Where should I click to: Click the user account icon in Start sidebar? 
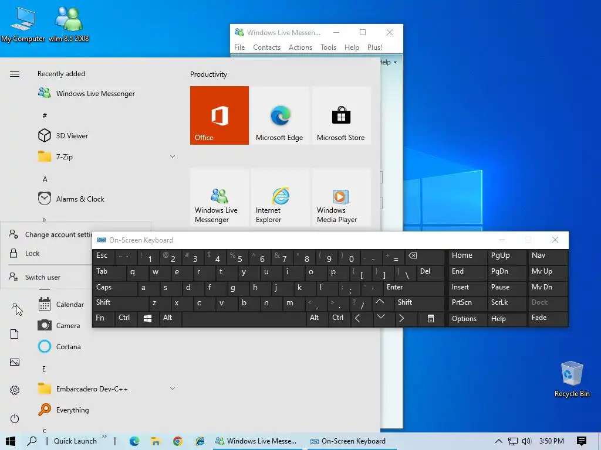pos(15,306)
